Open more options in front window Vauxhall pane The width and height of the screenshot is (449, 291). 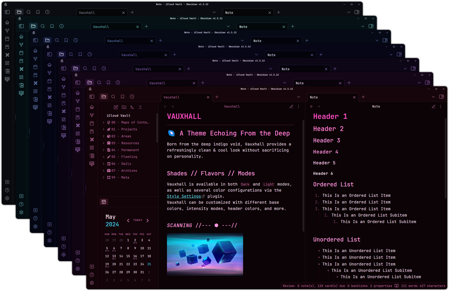coord(299,107)
